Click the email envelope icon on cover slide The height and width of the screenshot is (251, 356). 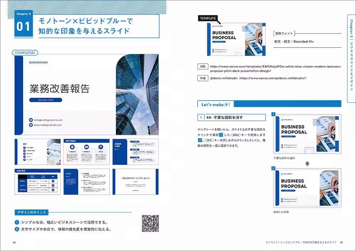pyautogui.click(x=31, y=120)
